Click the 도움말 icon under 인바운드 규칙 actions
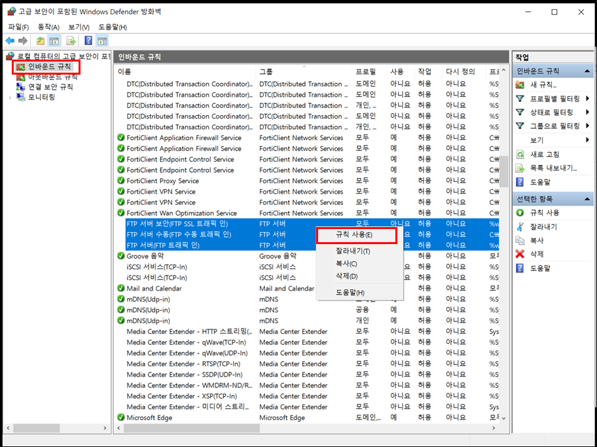The height and width of the screenshot is (447, 597). 520,182
